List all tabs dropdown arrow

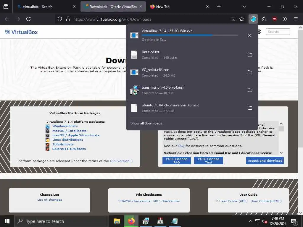[244, 7]
